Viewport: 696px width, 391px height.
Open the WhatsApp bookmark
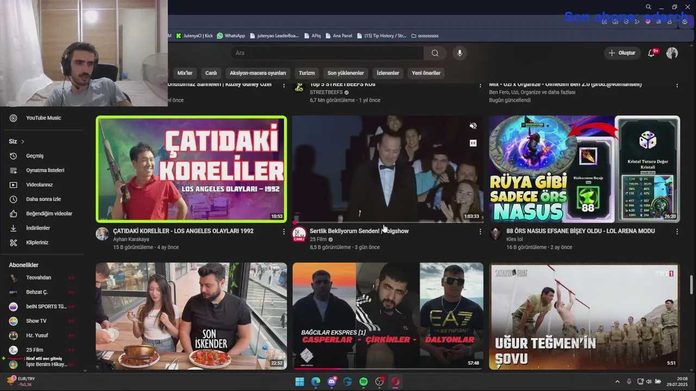pyautogui.click(x=231, y=36)
